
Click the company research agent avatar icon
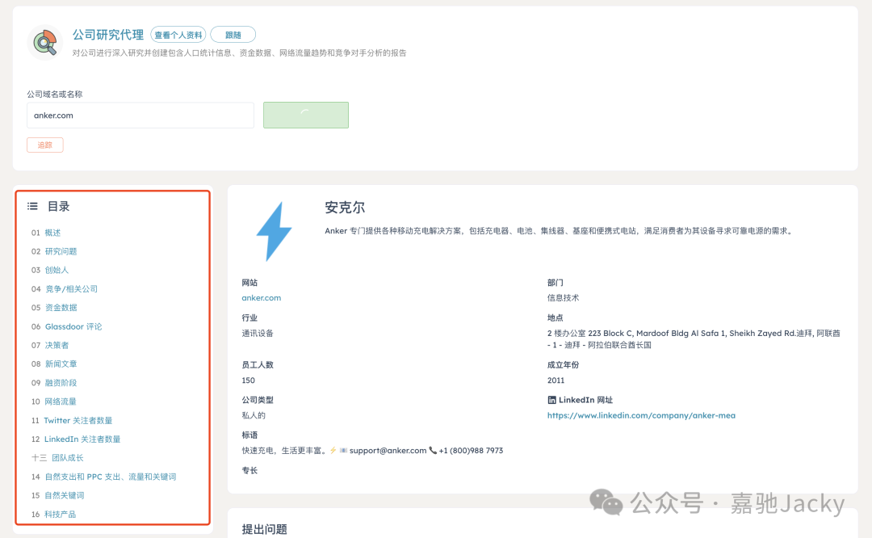click(x=44, y=43)
